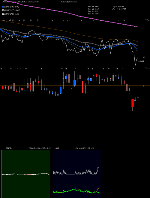The width and height of the screenshot is (150, 198).
Task: Open the green MACD indicator chart panel
Action: [25, 174]
